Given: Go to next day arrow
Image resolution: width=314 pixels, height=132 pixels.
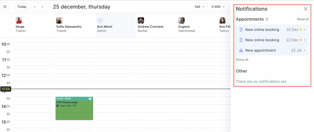Looking at the screenshot, I should [x=43, y=7].
